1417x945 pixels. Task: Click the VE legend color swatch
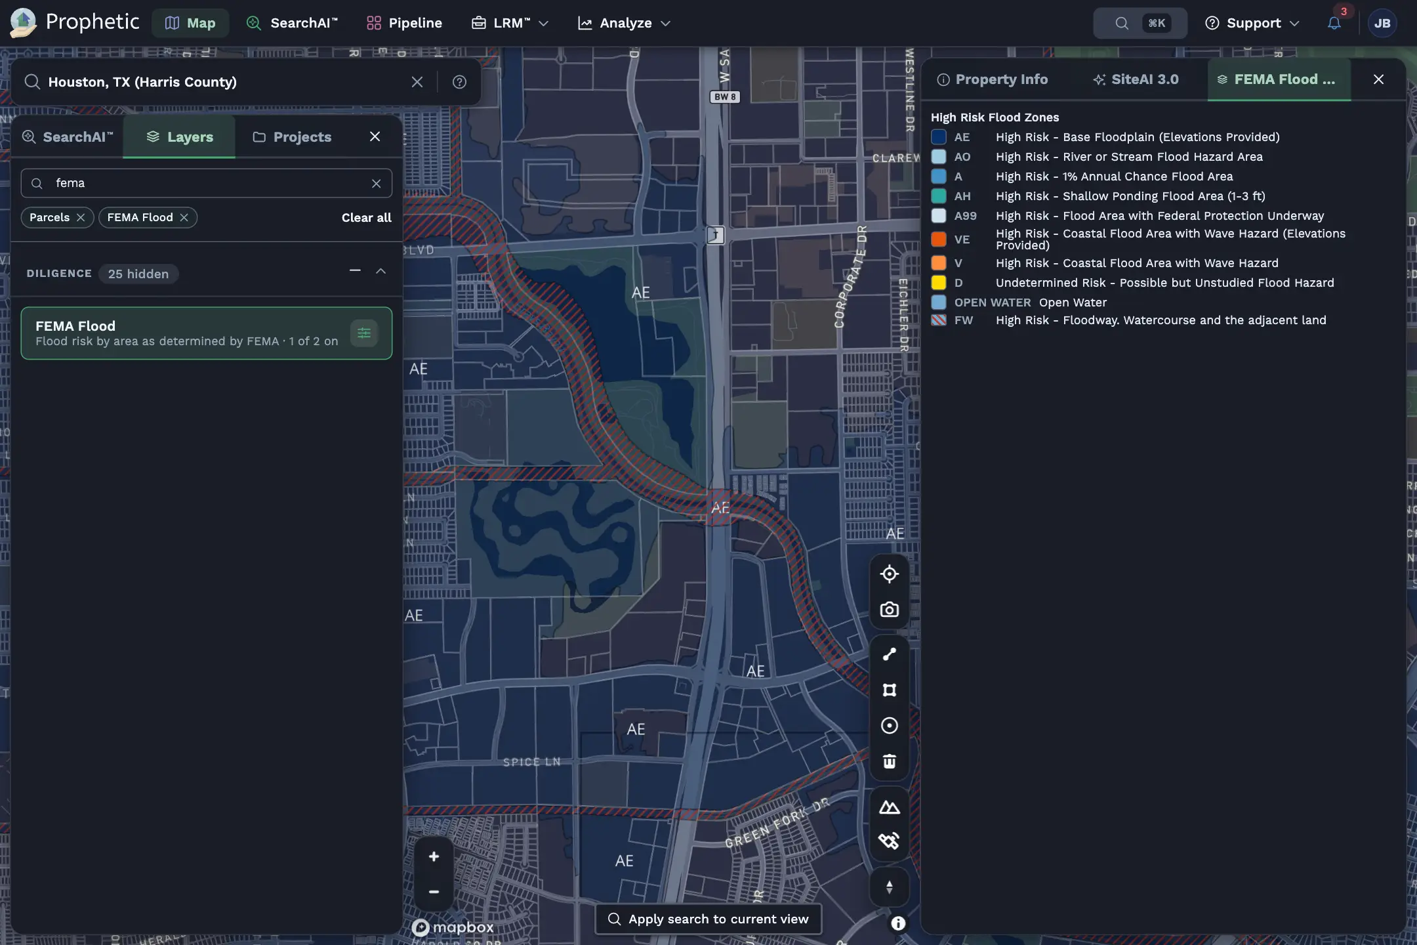tap(939, 240)
